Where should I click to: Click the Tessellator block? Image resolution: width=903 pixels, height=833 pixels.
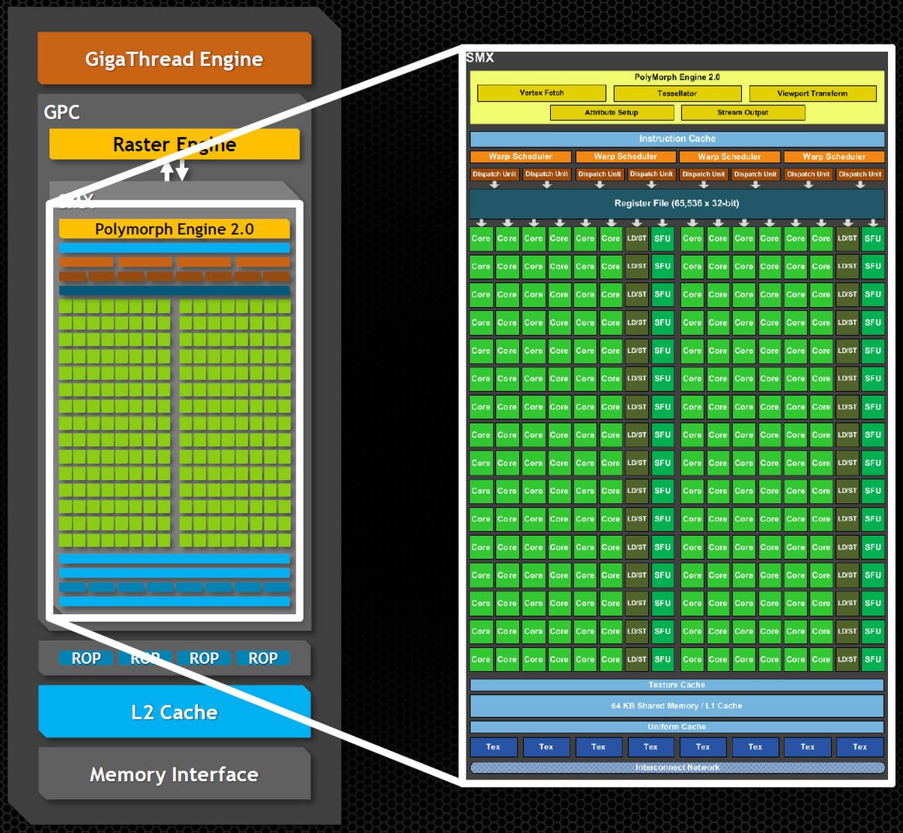click(676, 93)
